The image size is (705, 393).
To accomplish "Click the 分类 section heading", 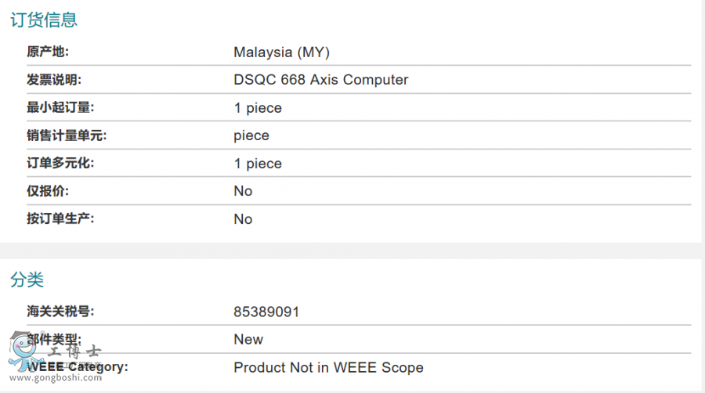I will tap(27, 279).
